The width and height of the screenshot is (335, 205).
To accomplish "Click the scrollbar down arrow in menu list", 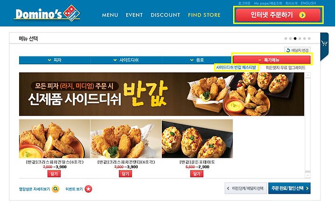I will click(x=308, y=176).
